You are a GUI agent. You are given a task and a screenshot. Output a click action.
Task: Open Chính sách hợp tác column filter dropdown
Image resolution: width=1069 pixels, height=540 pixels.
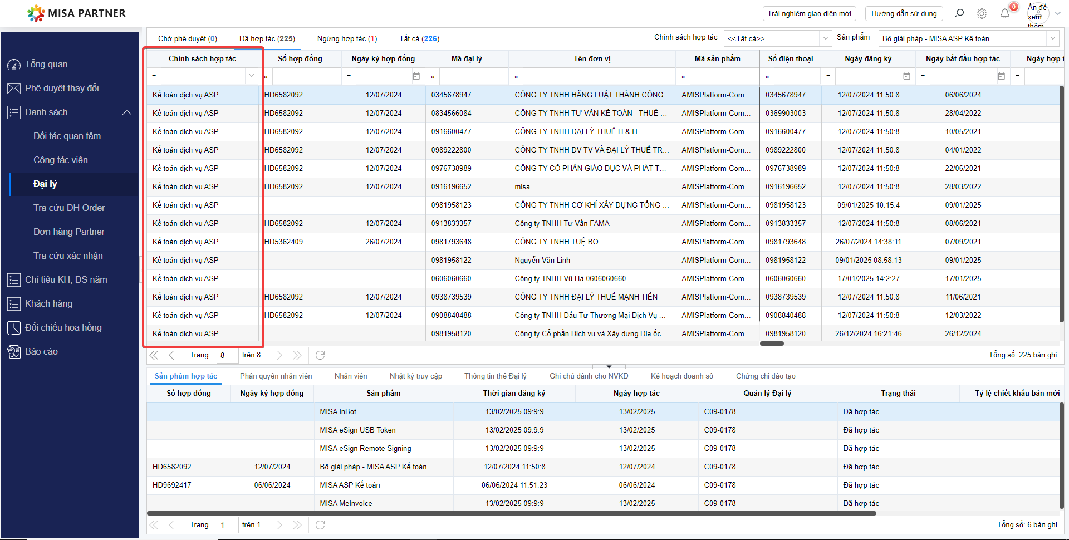tap(252, 76)
